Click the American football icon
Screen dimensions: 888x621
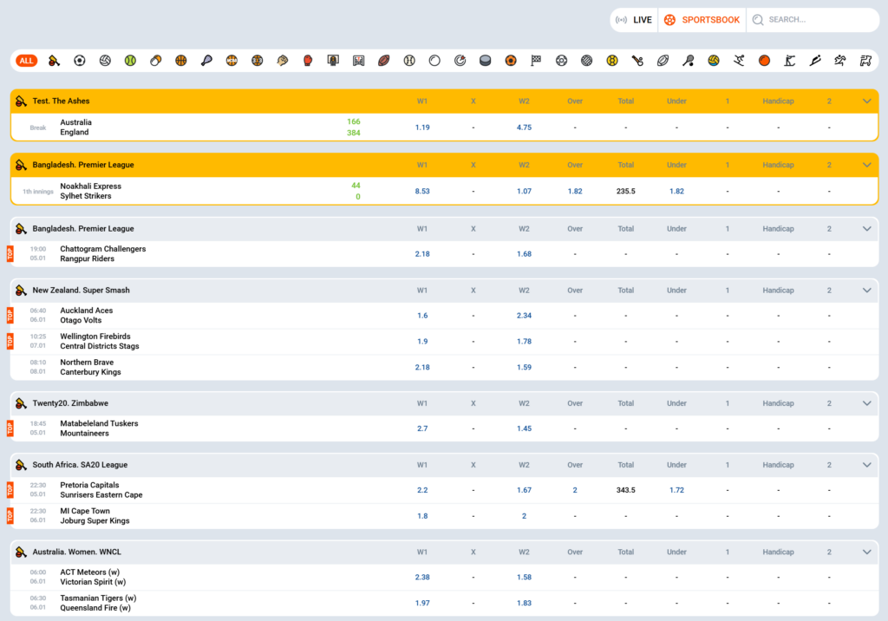(383, 61)
